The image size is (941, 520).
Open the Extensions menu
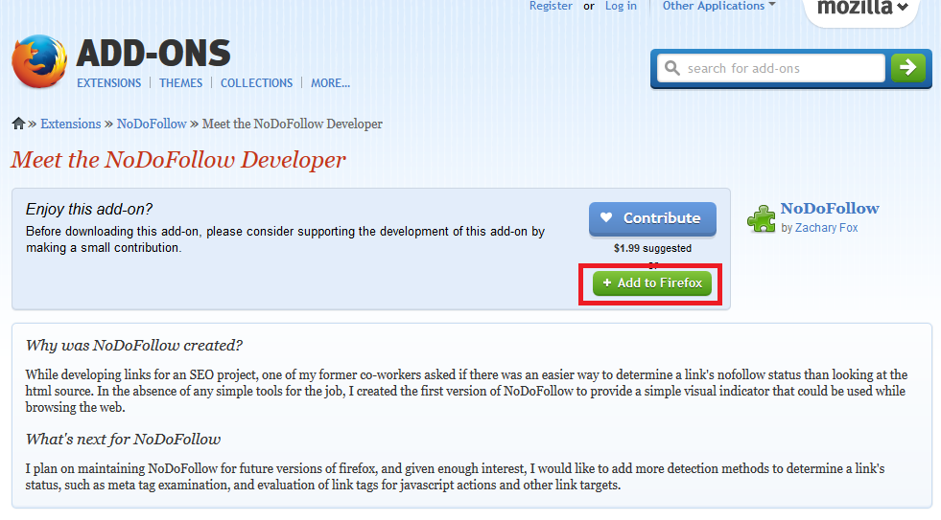pyautogui.click(x=108, y=83)
